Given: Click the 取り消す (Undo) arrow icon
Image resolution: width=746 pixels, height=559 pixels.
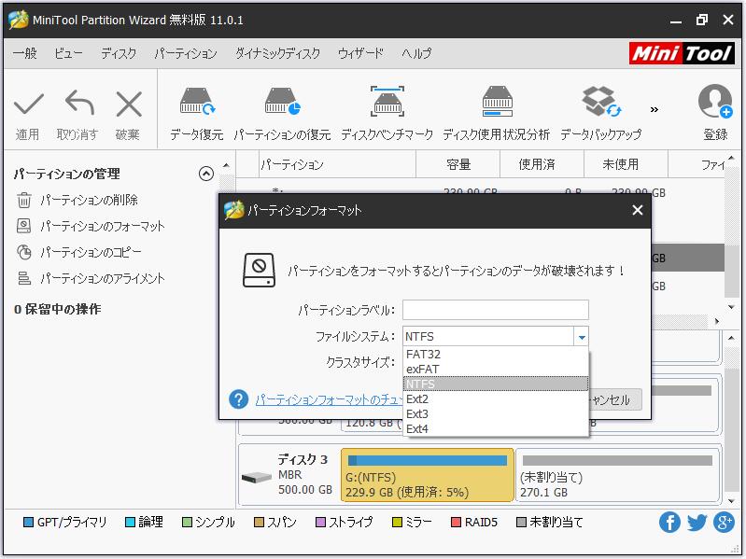Looking at the screenshot, I should click(77, 104).
